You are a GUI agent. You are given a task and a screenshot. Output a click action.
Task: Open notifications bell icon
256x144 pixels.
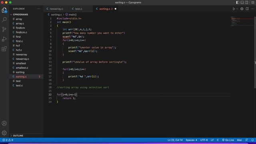click(x=252, y=140)
